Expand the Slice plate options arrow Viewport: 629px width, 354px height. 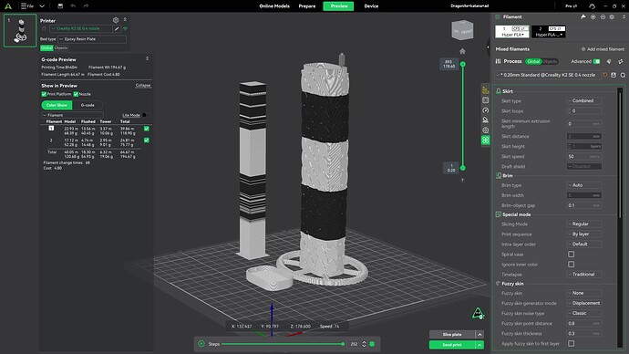coord(479,334)
